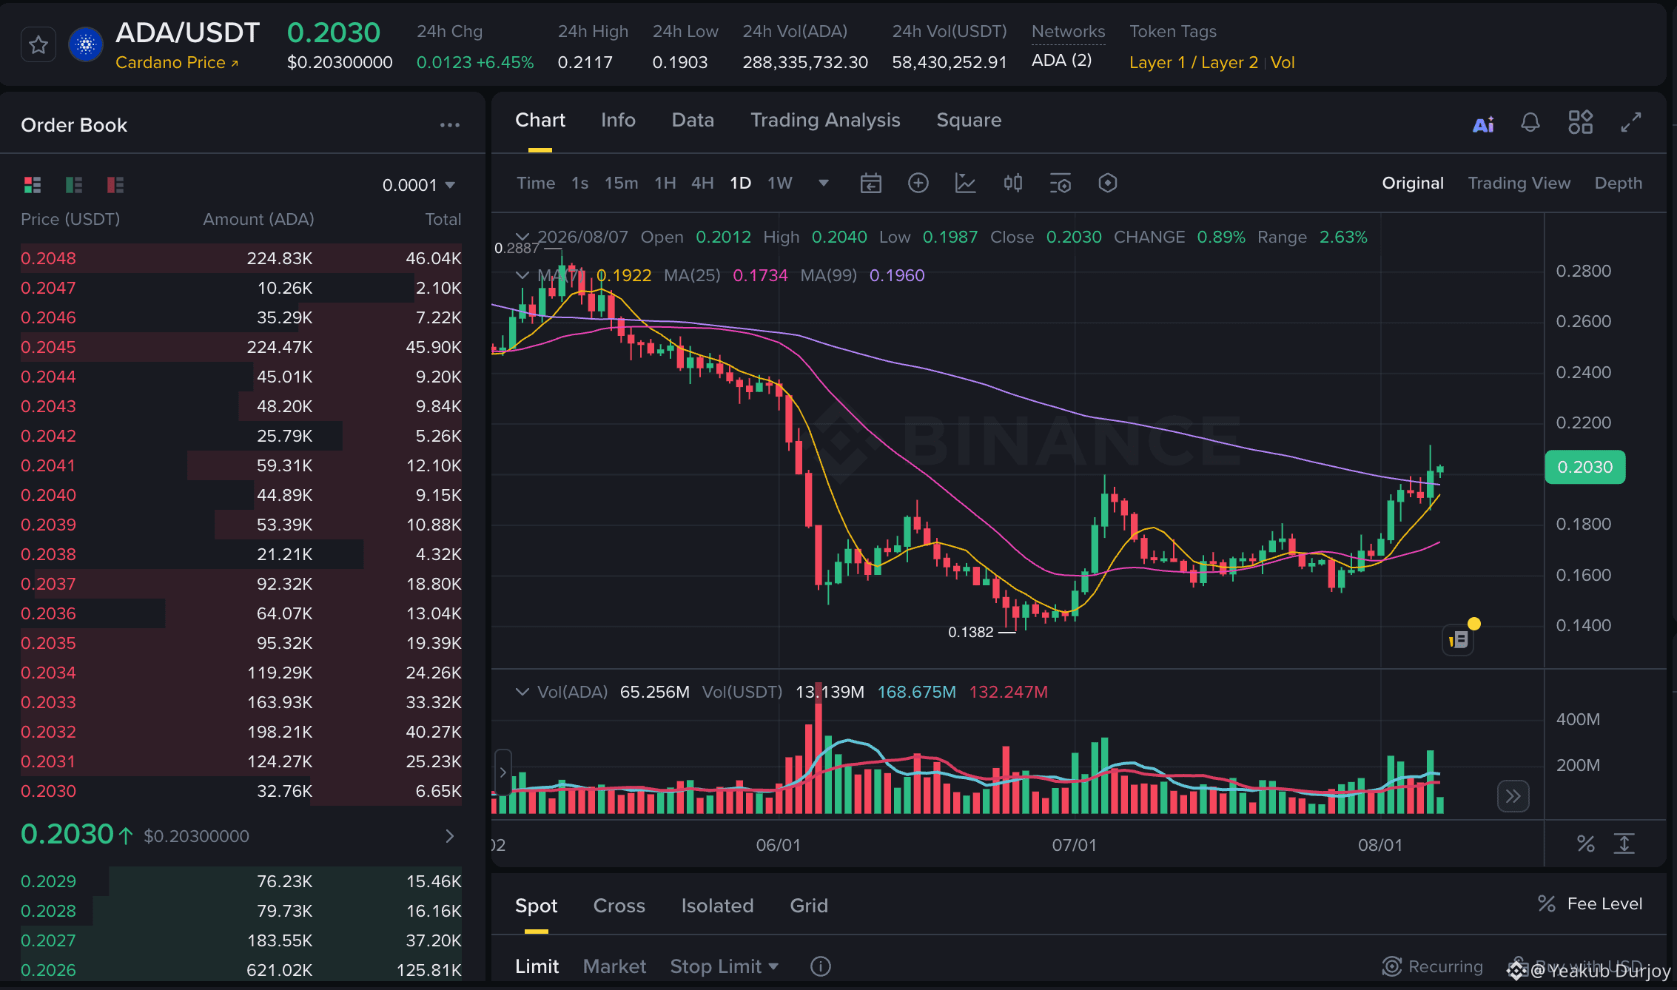The image size is (1677, 990).
Task: Switch to Trading View chart
Action: [1519, 183]
